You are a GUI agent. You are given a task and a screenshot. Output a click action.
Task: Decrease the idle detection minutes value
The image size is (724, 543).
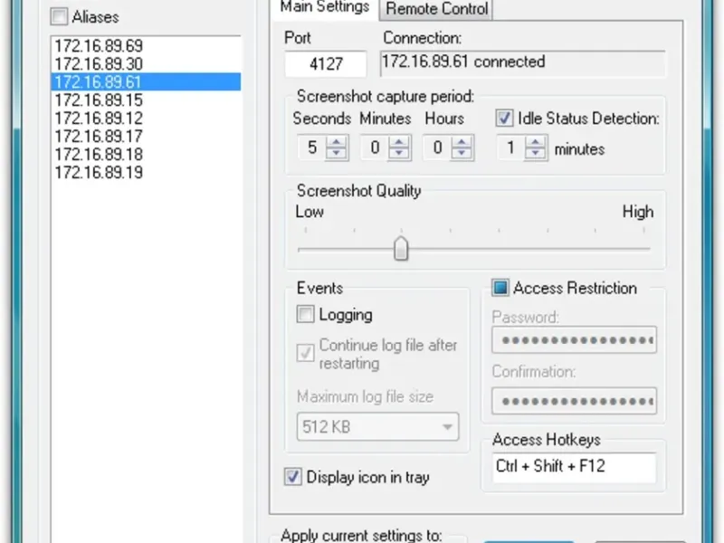pyautogui.click(x=536, y=153)
